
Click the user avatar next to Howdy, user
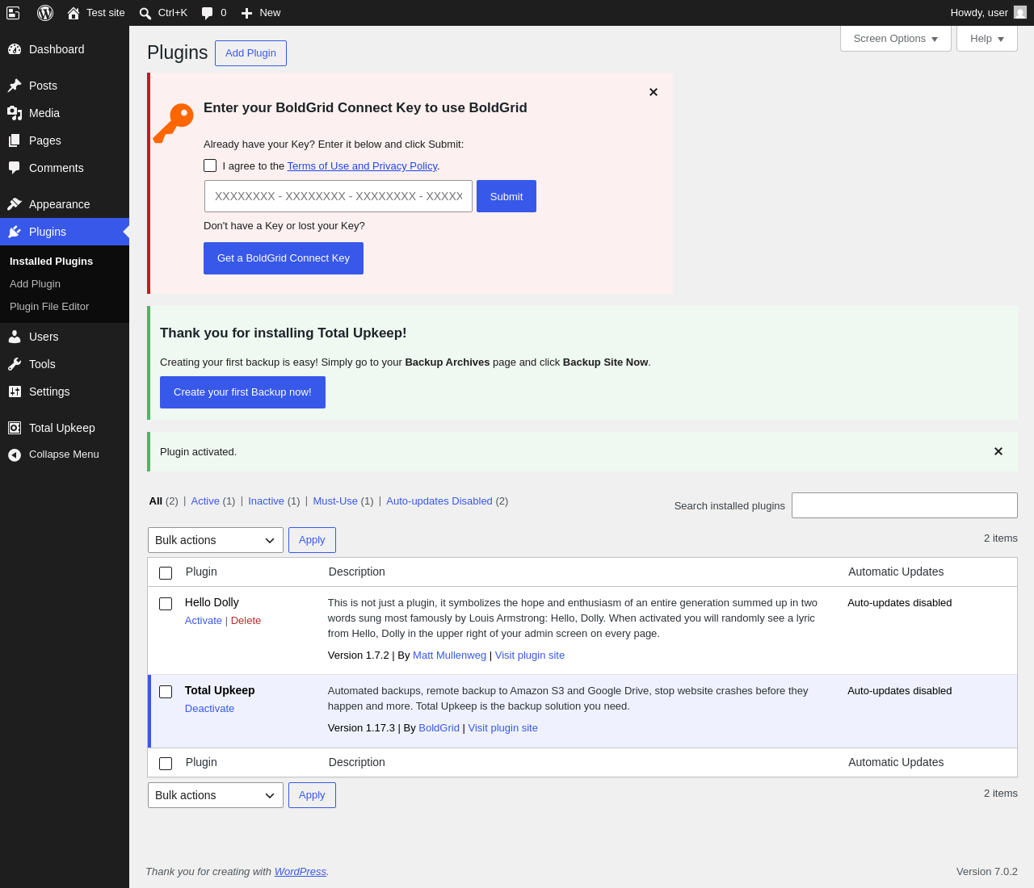point(1020,13)
